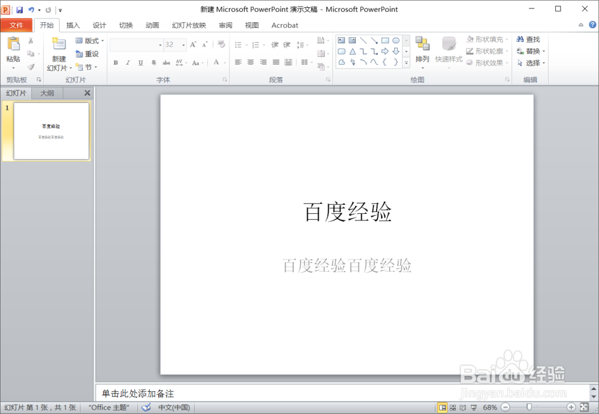Click the Redo icon in quick access toolbar
599x414 pixels.
(48, 10)
